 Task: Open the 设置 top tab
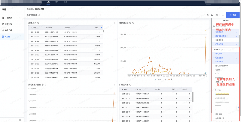click(65, 2)
